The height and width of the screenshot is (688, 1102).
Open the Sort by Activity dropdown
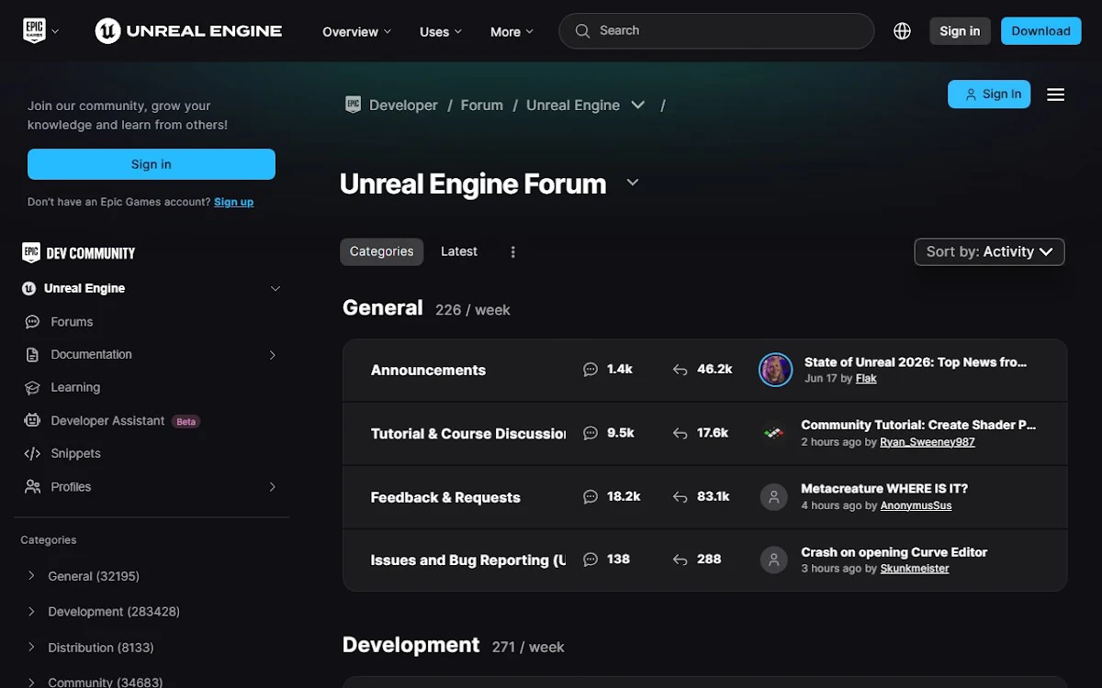989,251
